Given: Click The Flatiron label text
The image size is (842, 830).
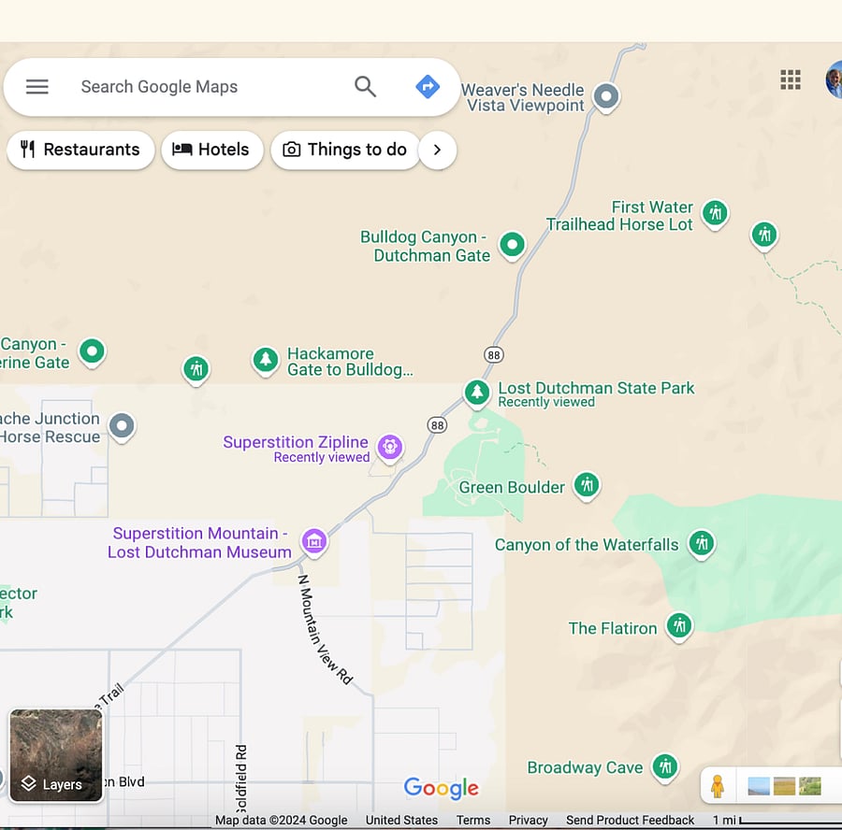Looking at the screenshot, I should (613, 628).
